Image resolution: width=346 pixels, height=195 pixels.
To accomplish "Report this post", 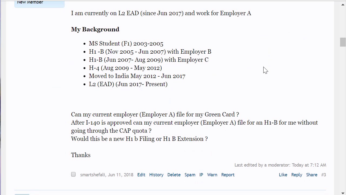I will pyautogui.click(x=228, y=175).
